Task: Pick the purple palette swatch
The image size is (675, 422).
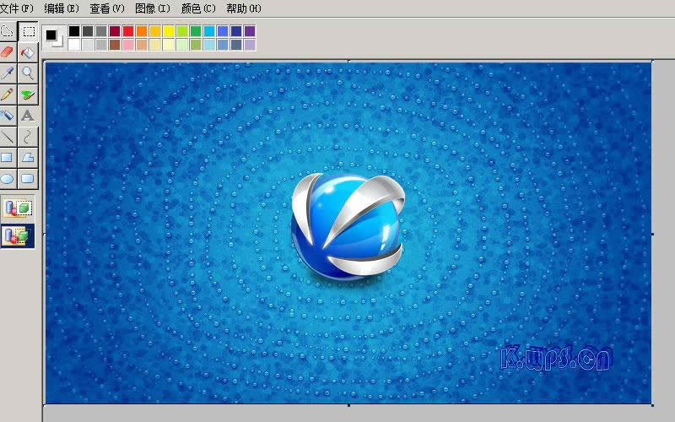Action: click(250, 31)
